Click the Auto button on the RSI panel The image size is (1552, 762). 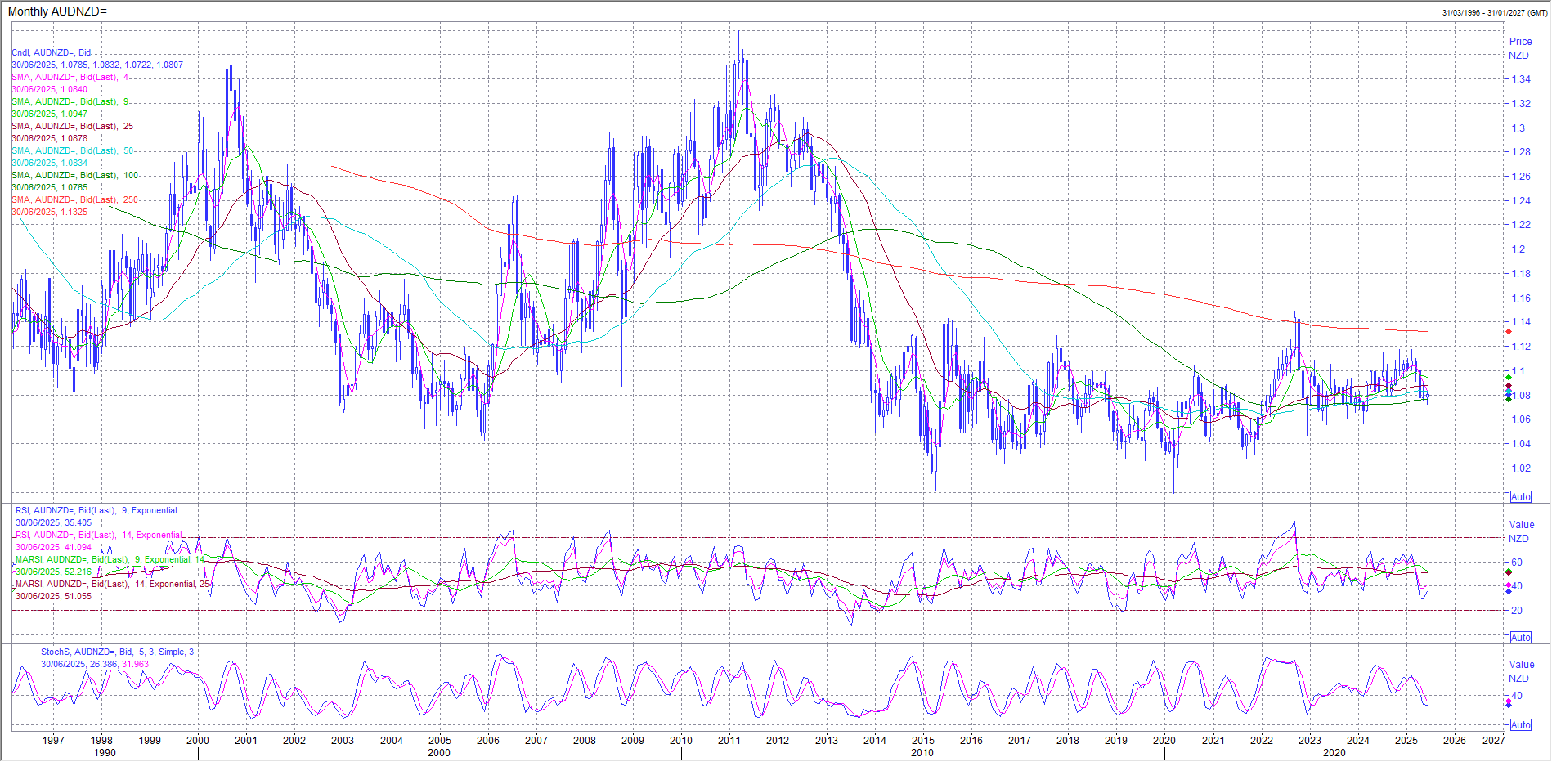pyautogui.click(x=1520, y=637)
